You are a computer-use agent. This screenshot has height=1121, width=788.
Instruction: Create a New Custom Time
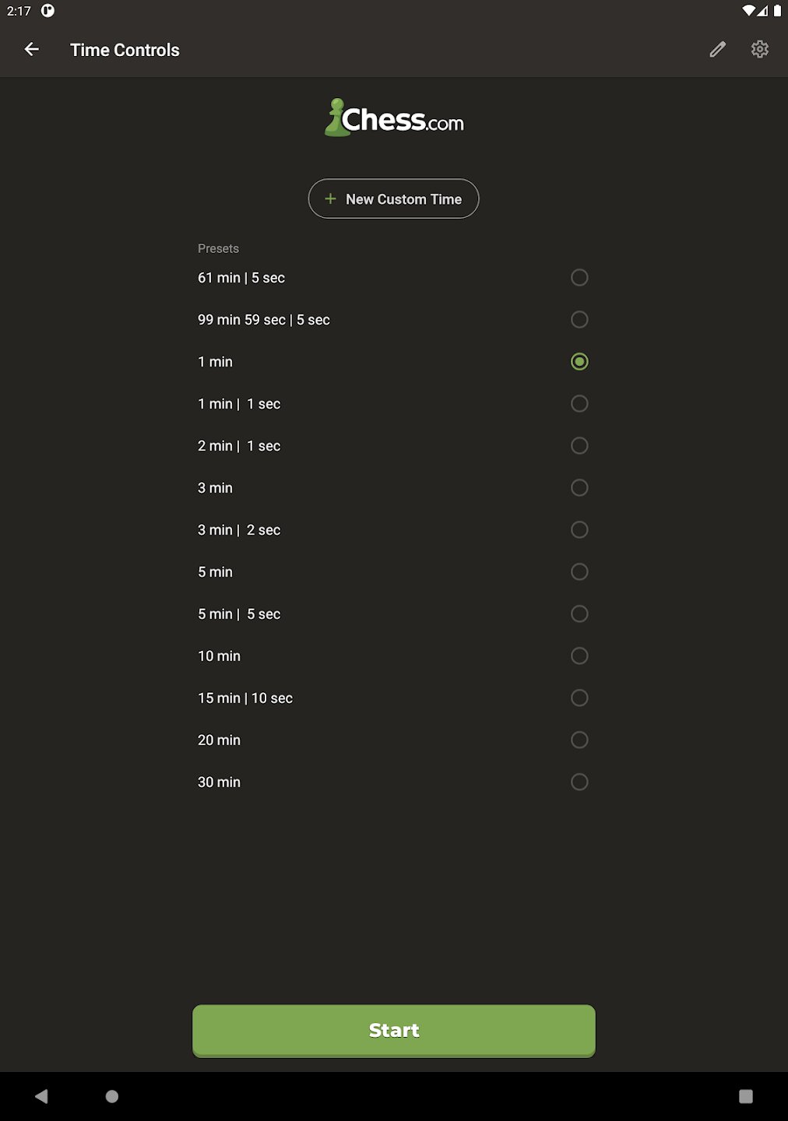pos(393,199)
